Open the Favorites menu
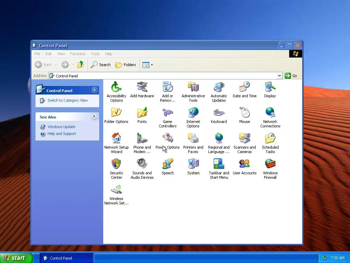Screen dimensions: 350x263 point(78,54)
